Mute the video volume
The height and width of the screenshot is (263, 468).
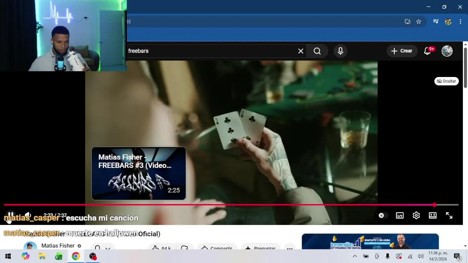[x=28, y=215]
